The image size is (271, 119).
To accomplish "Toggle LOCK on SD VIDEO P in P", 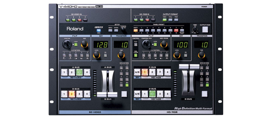I will point(76,45).
